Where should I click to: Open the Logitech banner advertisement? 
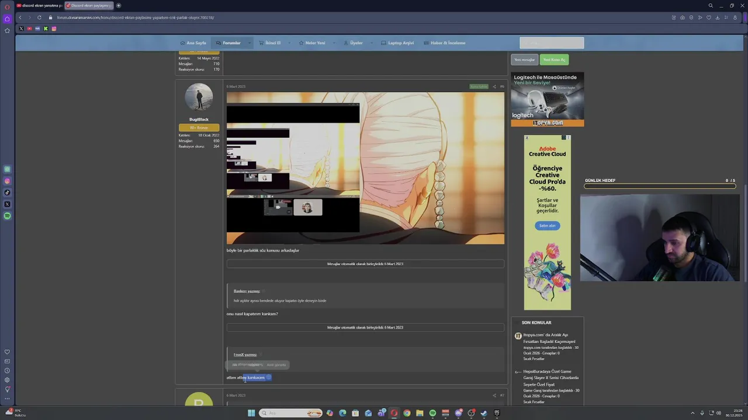tap(548, 99)
